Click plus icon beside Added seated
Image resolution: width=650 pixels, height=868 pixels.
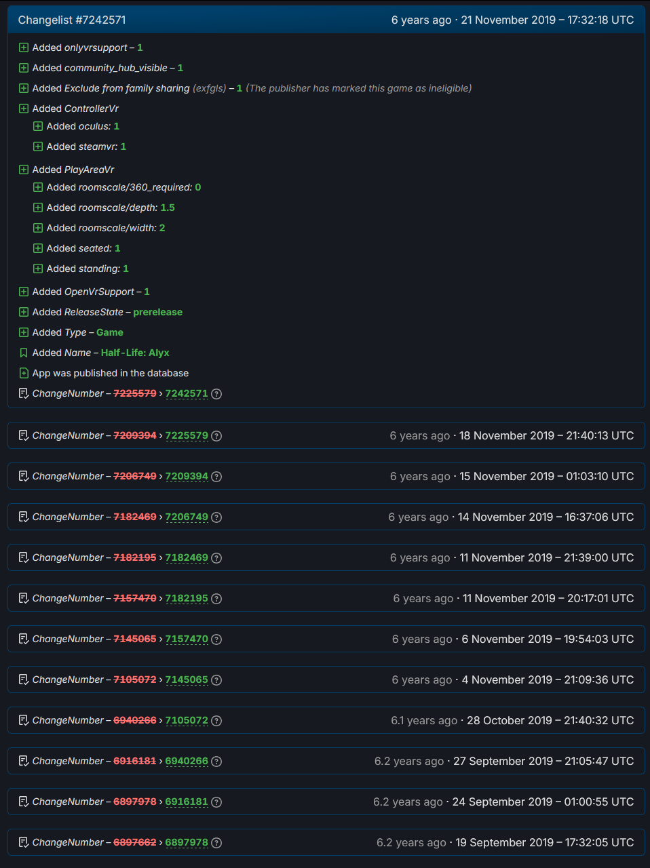click(38, 248)
